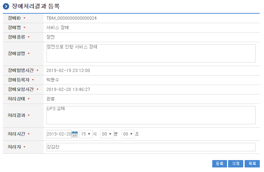The height and width of the screenshot is (172, 264).
Task: Click the blue arrow icon beside the page title
Action: [6, 6]
